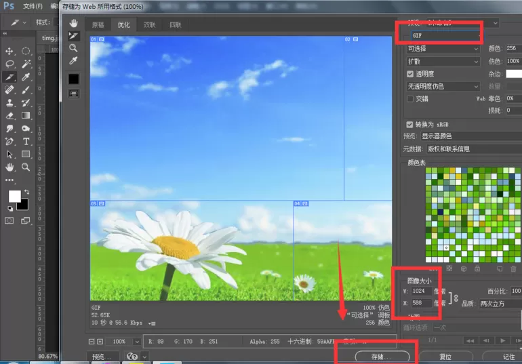Viewport: 522px width, 364px height.
Task: Toggle the 透明度 checkbox
Action: pos(410,74)
